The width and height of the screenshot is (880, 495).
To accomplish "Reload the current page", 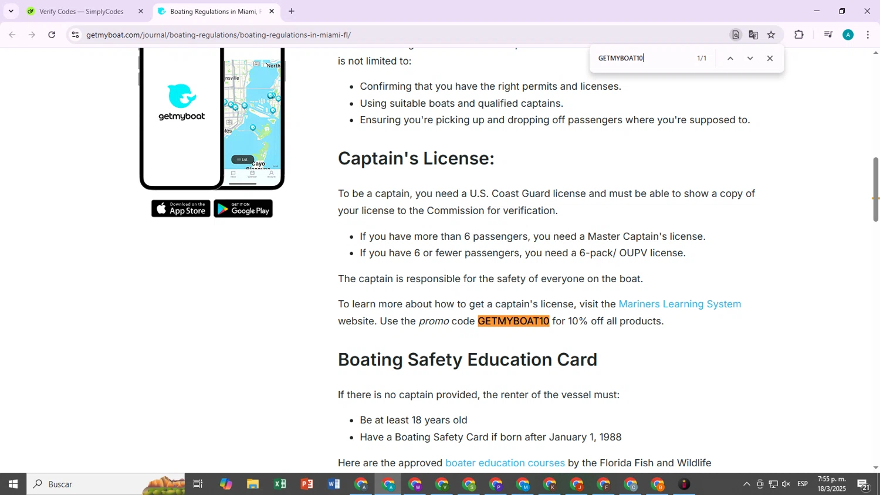I will (x=52, y=35).
